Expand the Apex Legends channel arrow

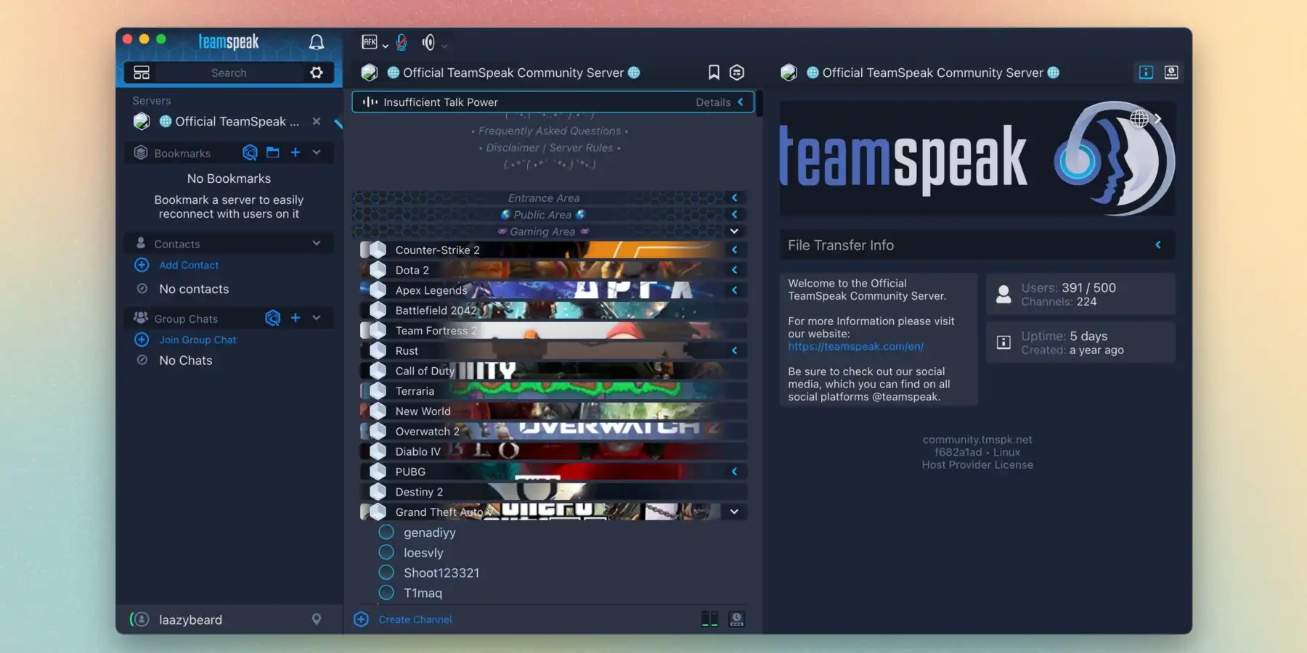tap(734, 290)
